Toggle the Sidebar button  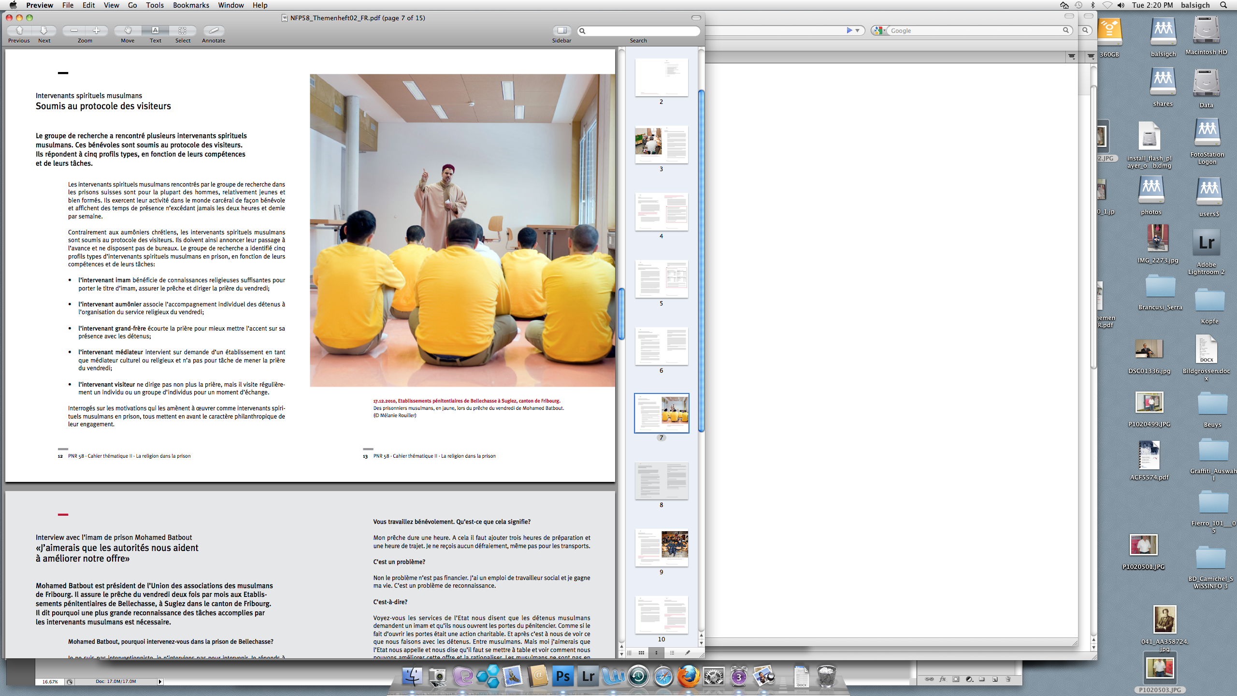click(561, 30)
